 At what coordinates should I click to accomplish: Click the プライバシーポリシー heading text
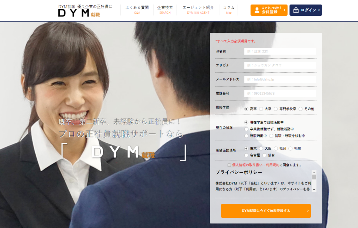[x=239, y=172]
